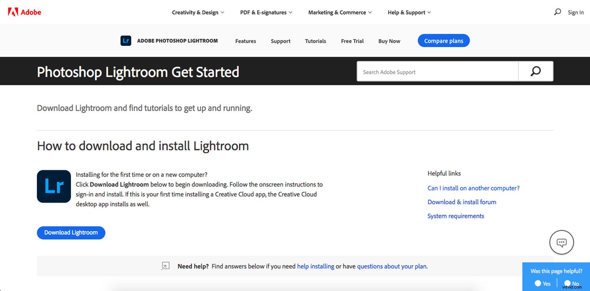Open the chat bubble assistant icon
The image size is (590, 291).
point(561,242)
